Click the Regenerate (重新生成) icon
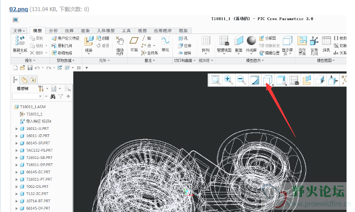The width and height of the screenshot is (355, 212). tap(20, 41)
